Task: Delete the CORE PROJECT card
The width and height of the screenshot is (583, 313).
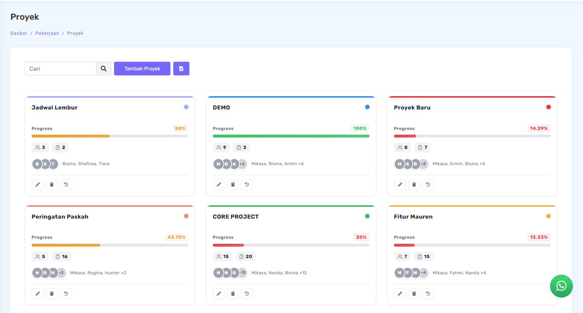Action: pyautogui.click(x=233, y=294)
